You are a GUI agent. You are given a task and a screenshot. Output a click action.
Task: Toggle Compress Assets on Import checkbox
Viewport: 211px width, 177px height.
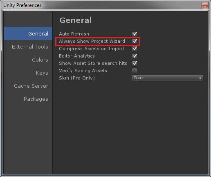[135, 49]
